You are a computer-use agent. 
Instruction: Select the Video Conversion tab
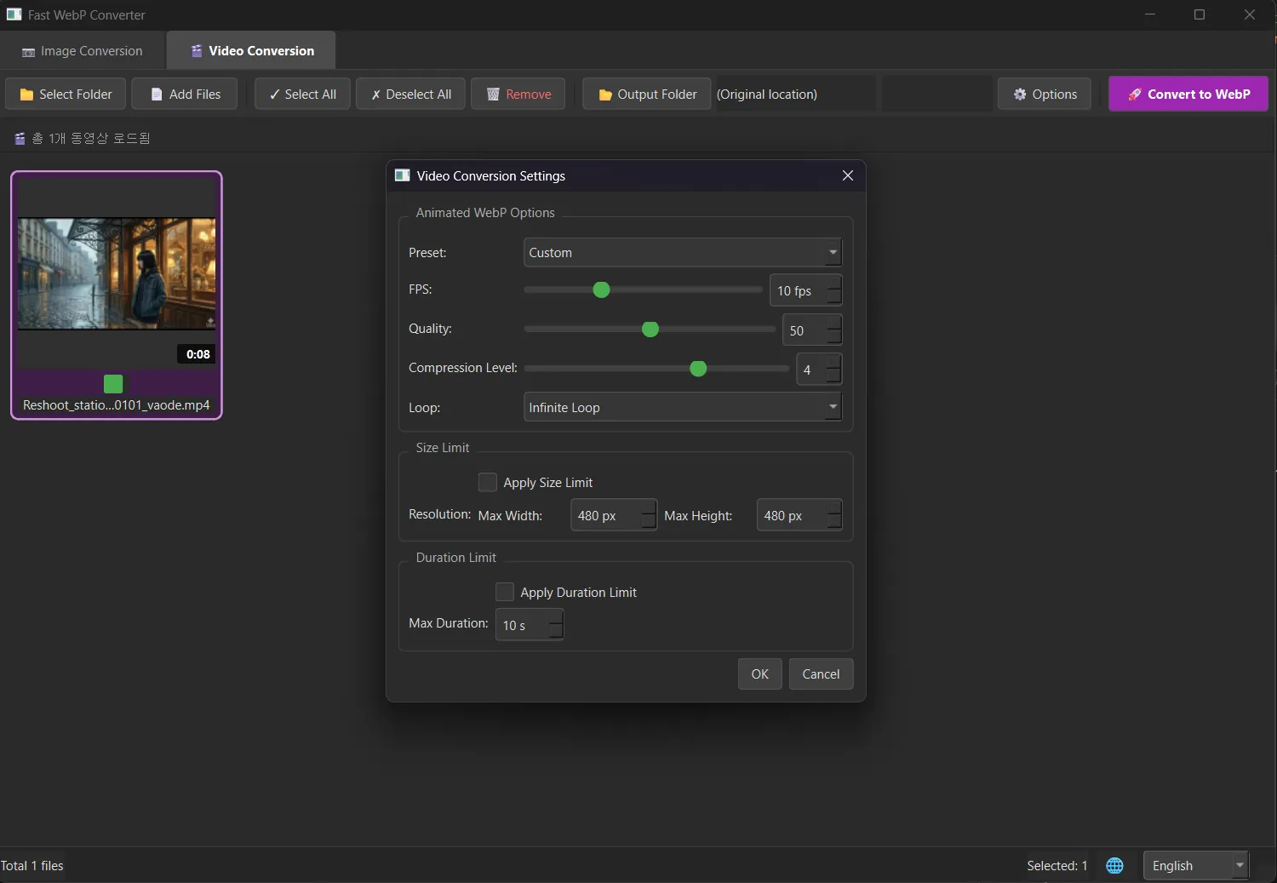[250, 50]
